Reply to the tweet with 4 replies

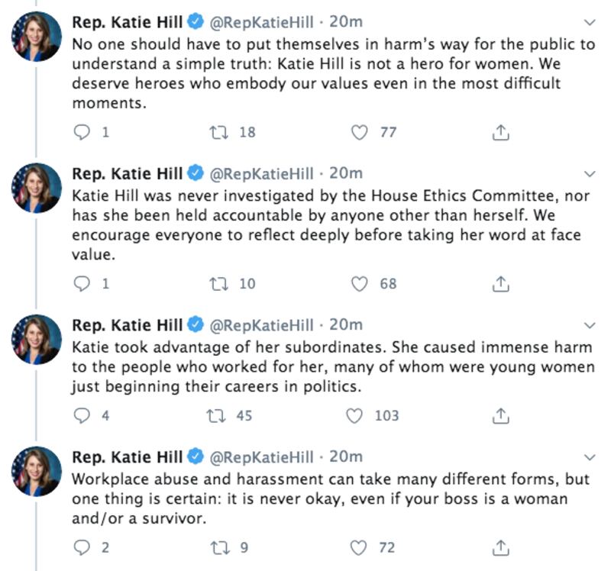pos(82,416)
